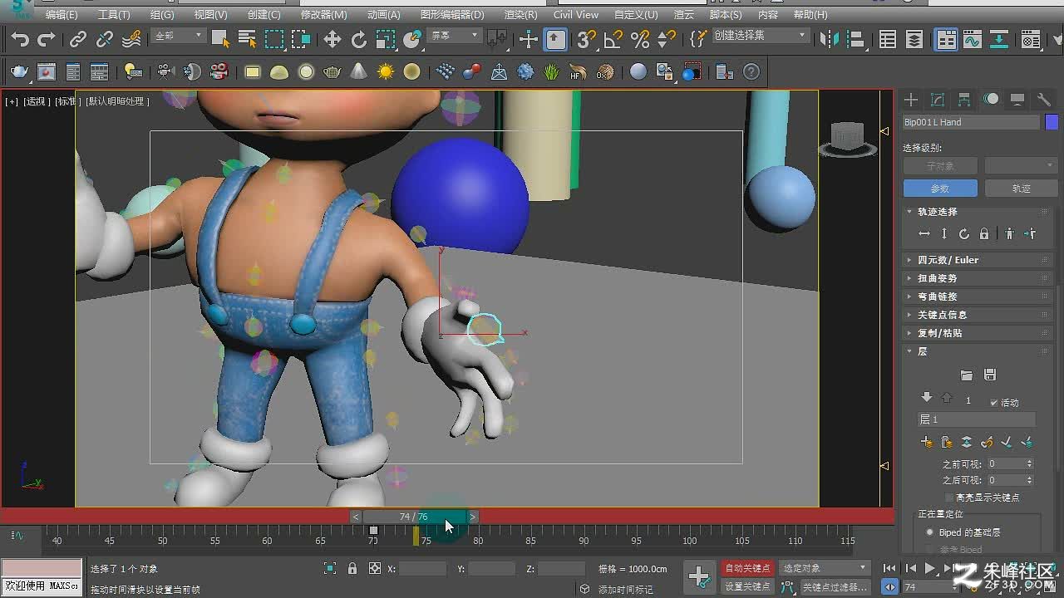Open the 全部 selection filter dropdown
The width and height of the screenshot is (1064, 598).
178,36
